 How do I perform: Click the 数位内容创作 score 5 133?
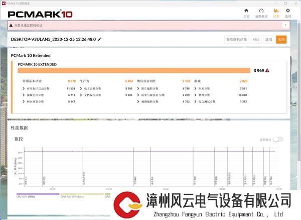click(186, 81)
